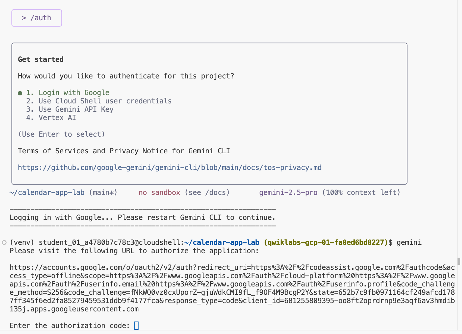Screen dimensions: 462x334
Task: Click the terminal scrollbar thumb
Action: [459, 261]
